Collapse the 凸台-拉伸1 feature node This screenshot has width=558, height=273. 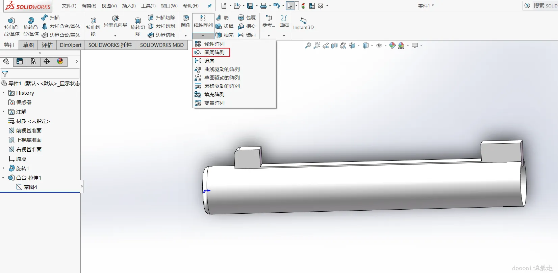(3, 178)
